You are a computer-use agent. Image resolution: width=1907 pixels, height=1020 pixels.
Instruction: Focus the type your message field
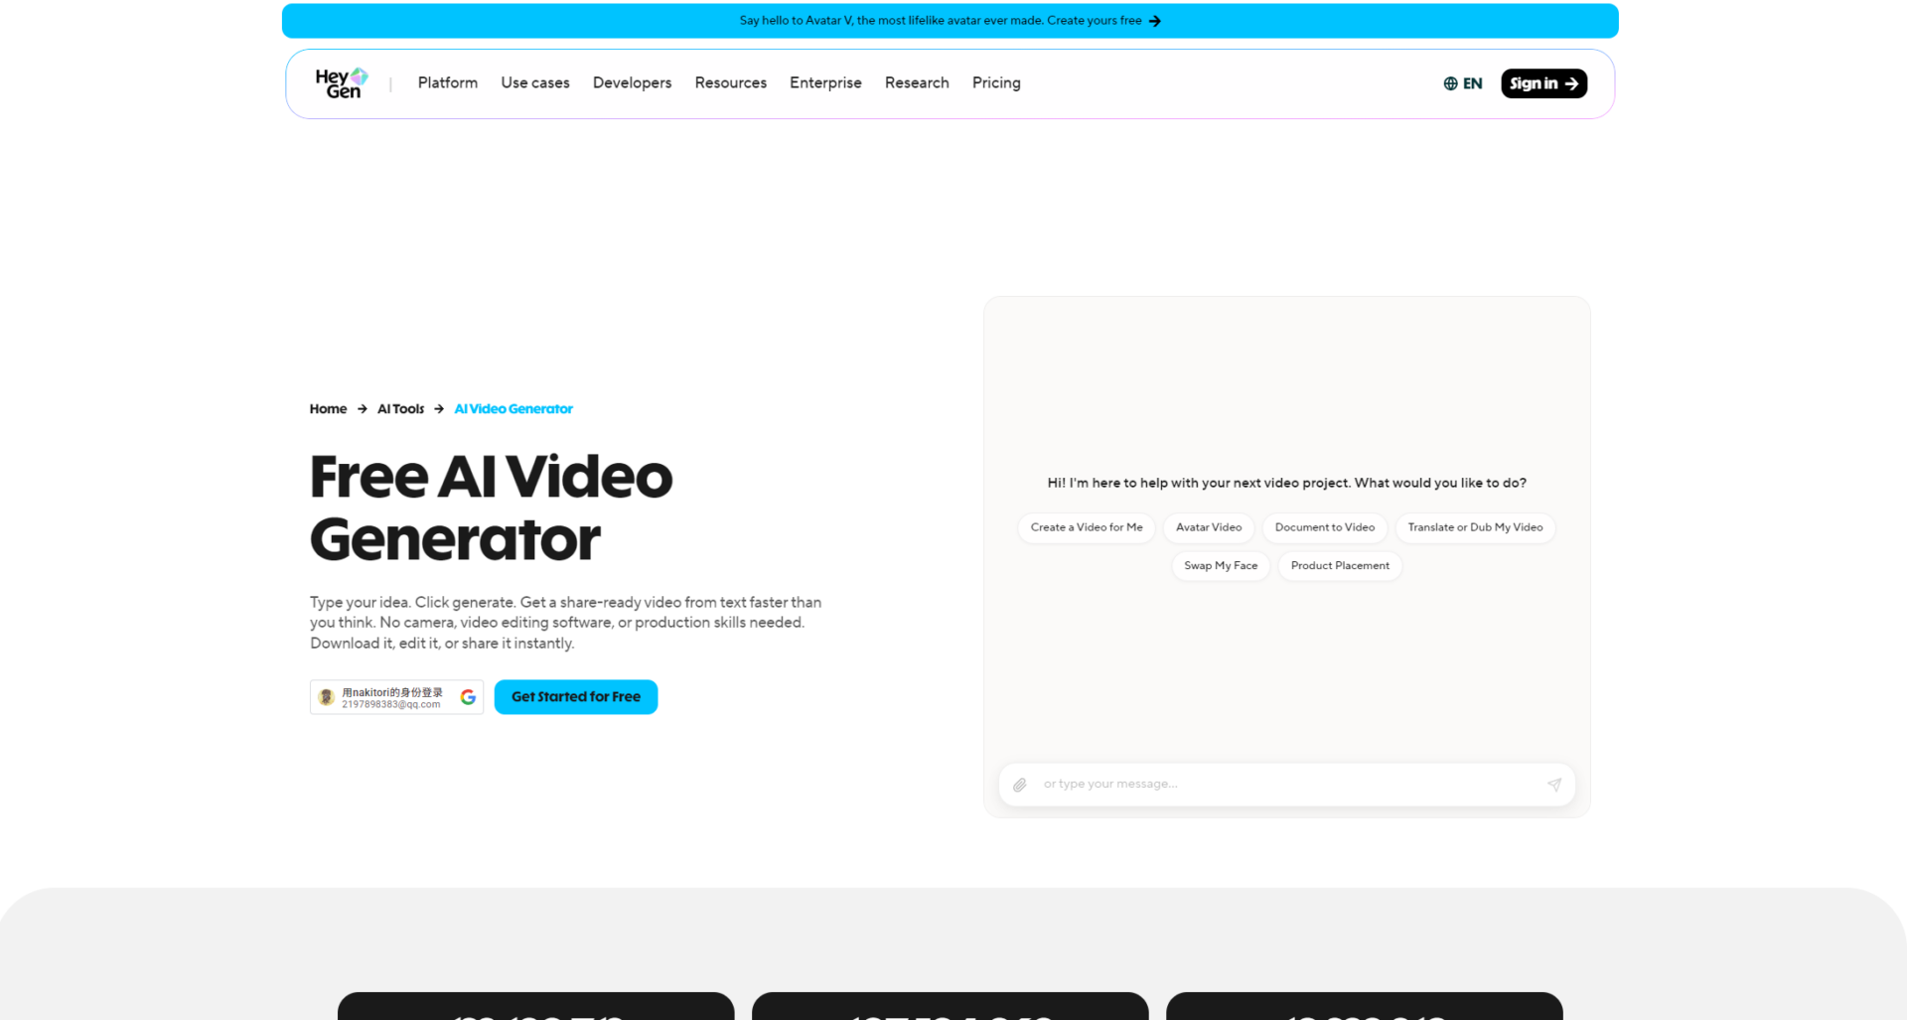click(1286, 785)
